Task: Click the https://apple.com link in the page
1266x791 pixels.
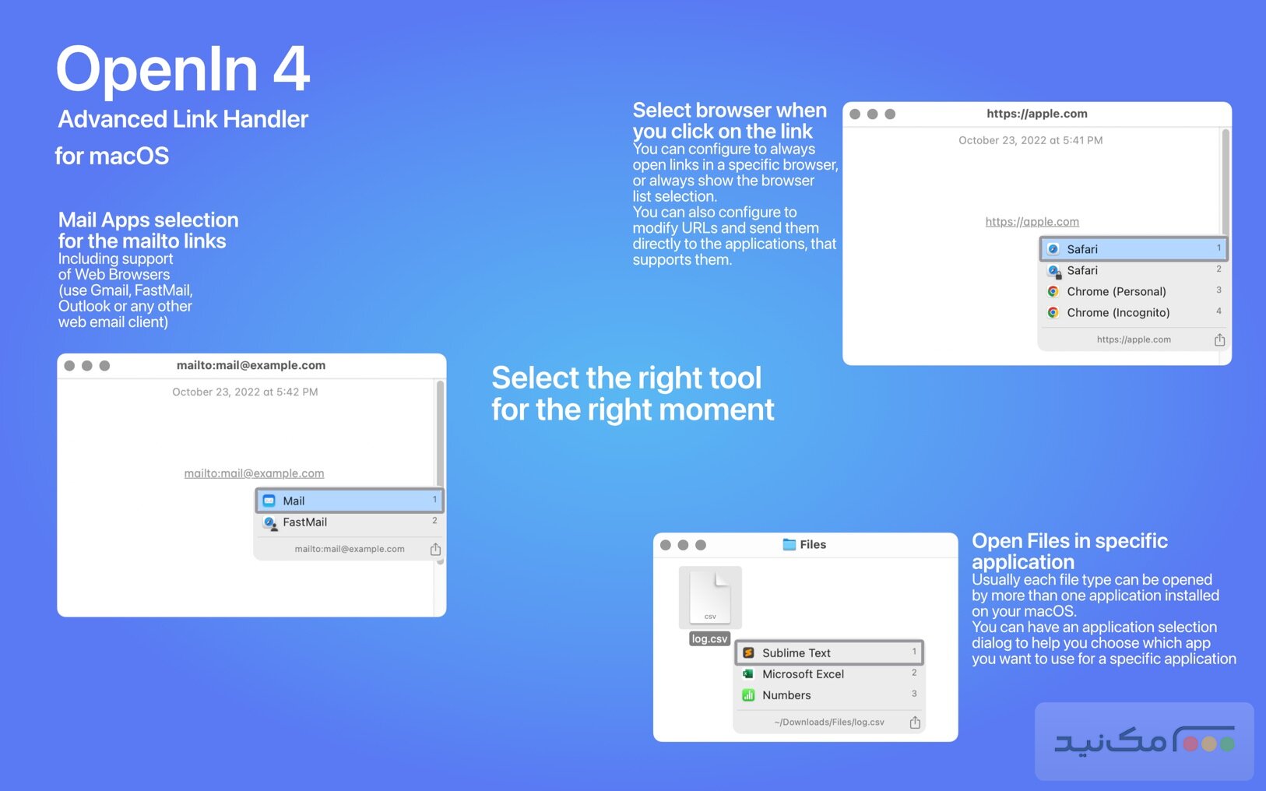Action: coord(1032,221)
